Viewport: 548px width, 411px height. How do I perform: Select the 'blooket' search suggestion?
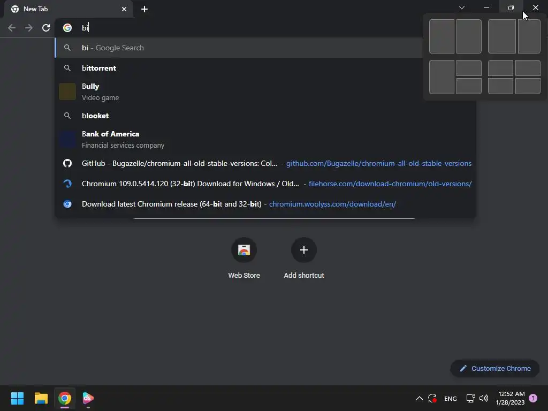[x=265, y=116]
